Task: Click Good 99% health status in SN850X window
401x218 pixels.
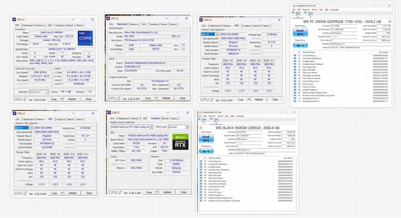Action: 206,139
